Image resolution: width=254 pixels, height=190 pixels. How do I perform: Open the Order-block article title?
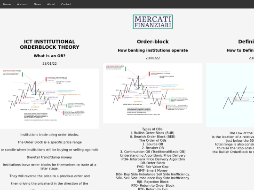pyautogui.click(x=153, y=42)
